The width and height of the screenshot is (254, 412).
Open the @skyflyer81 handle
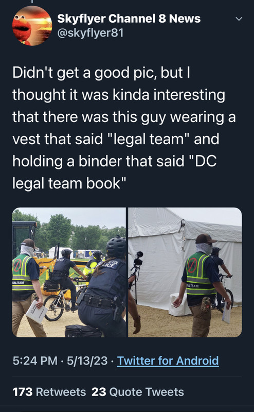(90, 33)
